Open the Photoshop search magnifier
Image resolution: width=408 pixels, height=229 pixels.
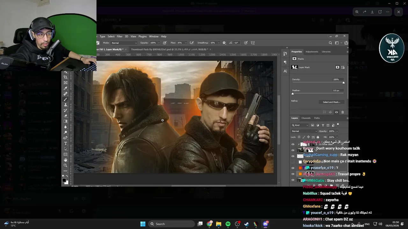click(330, 43)
